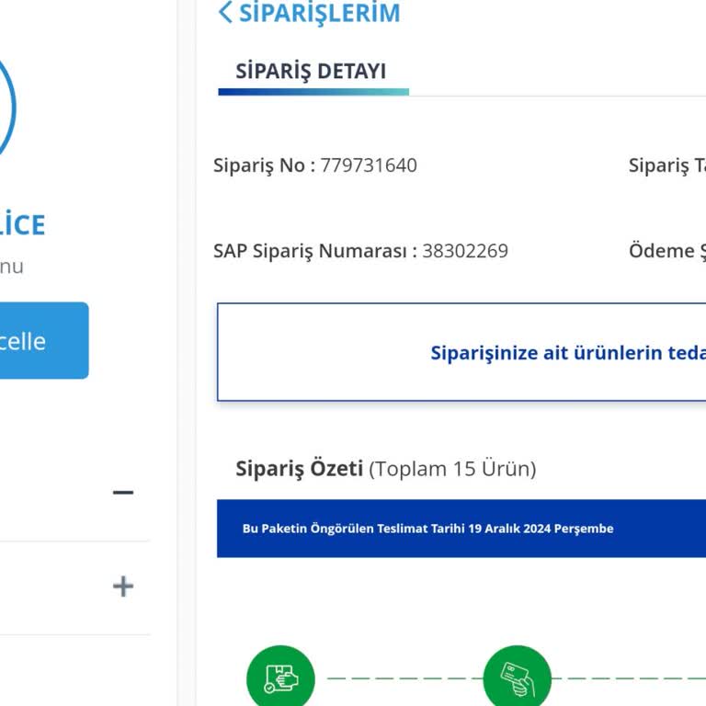Click the order number 779731640
Image resolution: width=706 pixels, height=706 pixels.
coord(369,165)
